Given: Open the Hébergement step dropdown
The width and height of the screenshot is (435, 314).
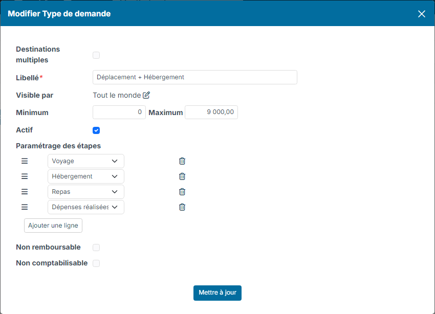Looking at the screenshot, I should [86, 176].
